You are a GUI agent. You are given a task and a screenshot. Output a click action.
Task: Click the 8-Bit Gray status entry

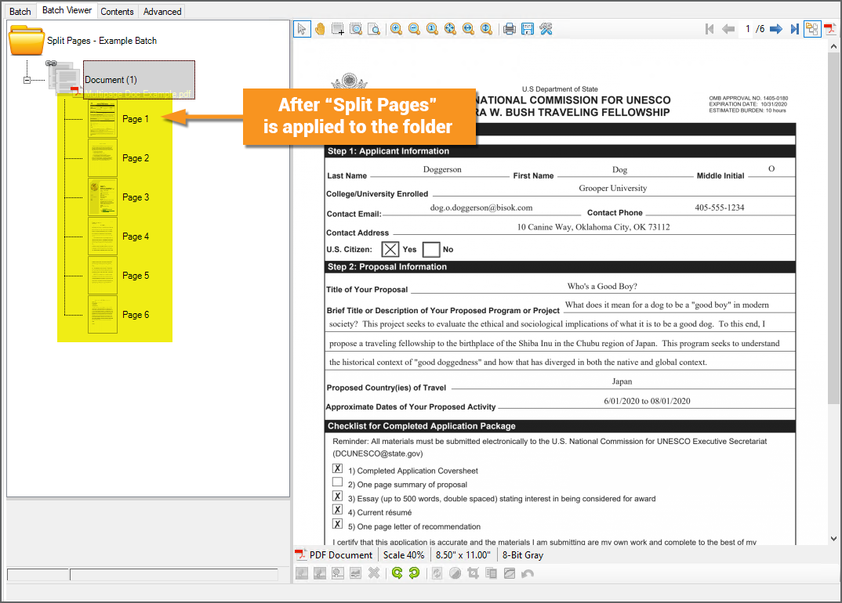point(522,555)
